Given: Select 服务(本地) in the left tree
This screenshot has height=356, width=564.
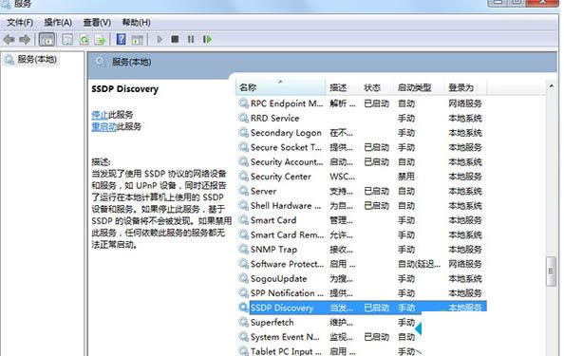Looking at the screenshot, I should click(x=37, y=59).
